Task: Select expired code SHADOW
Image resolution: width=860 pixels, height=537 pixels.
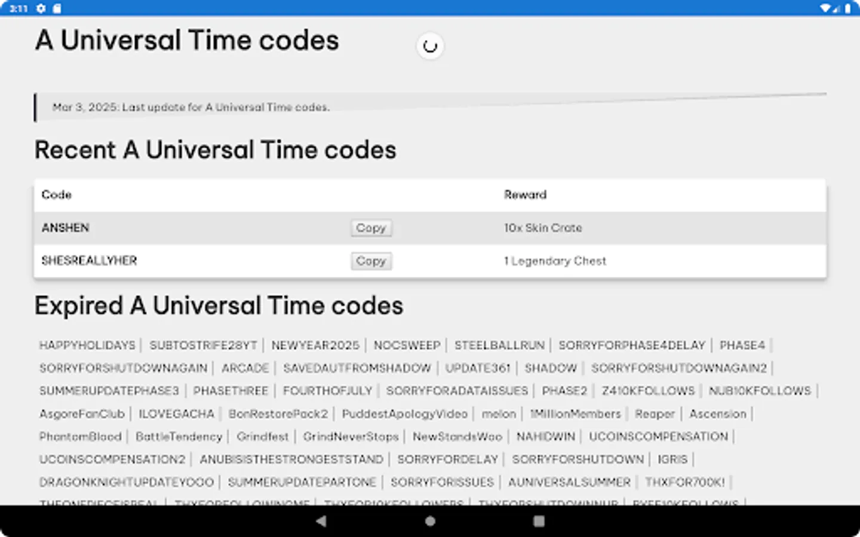Action: 551,368
